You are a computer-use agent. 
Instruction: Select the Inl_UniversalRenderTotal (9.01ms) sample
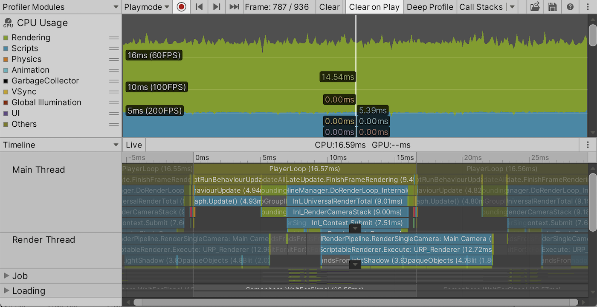[347, 201]
